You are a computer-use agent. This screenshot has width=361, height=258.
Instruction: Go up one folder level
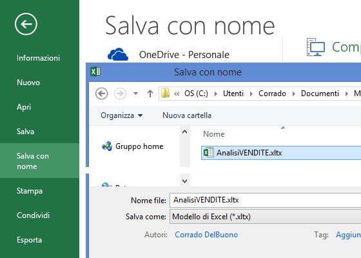click(150, 94)
